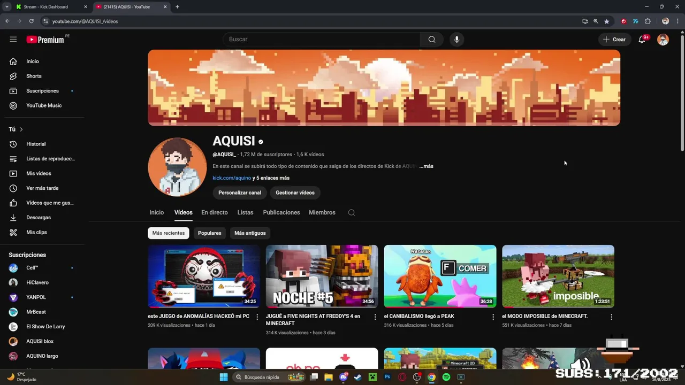The height and width of the screenshot is (385, 685).
Task: Open the hamburger guide menu
Action: [13, 39]
